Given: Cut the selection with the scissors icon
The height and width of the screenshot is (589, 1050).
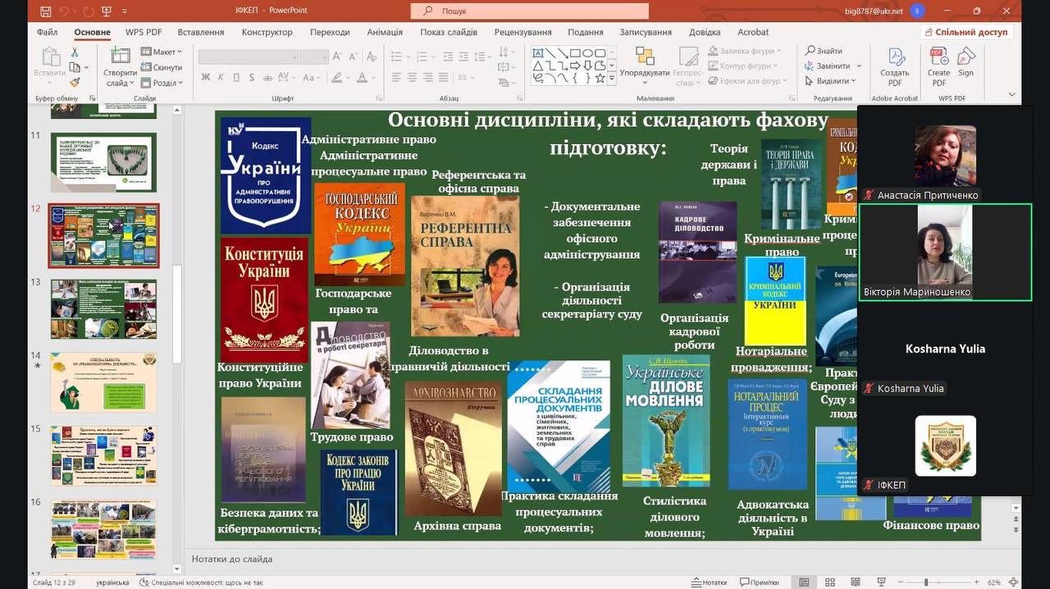Looking at the screenshot, I should (x=75, y=52).
